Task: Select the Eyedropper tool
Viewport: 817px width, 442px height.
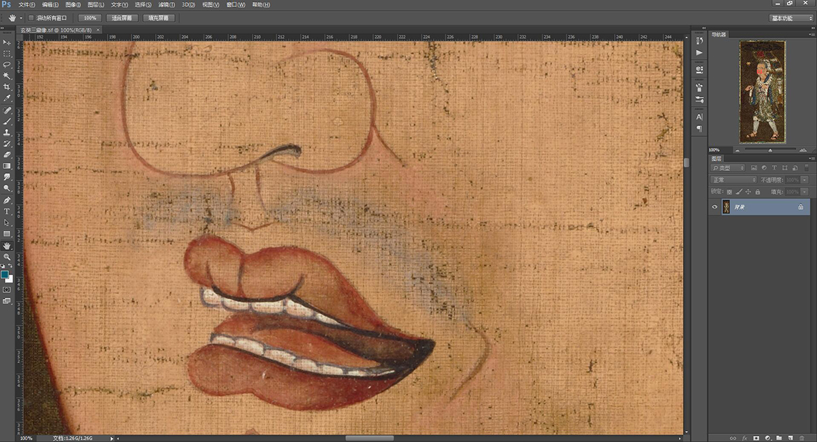Action: click(7, 98)
